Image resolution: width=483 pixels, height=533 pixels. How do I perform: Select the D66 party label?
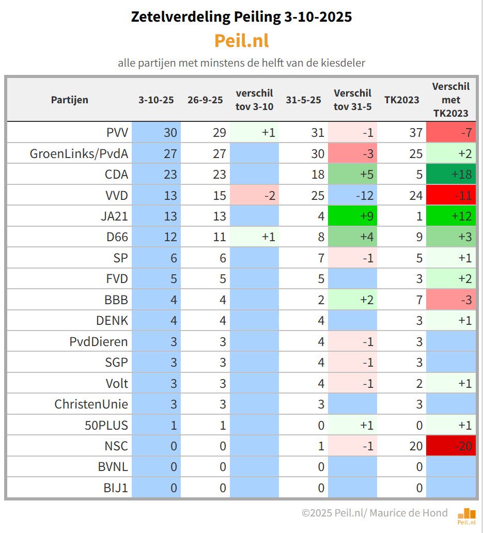(117, 237)
